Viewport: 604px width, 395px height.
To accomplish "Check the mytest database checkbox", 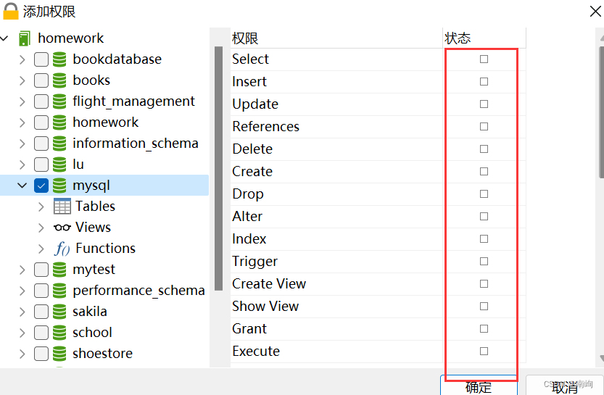I will [x=41, y=270].
